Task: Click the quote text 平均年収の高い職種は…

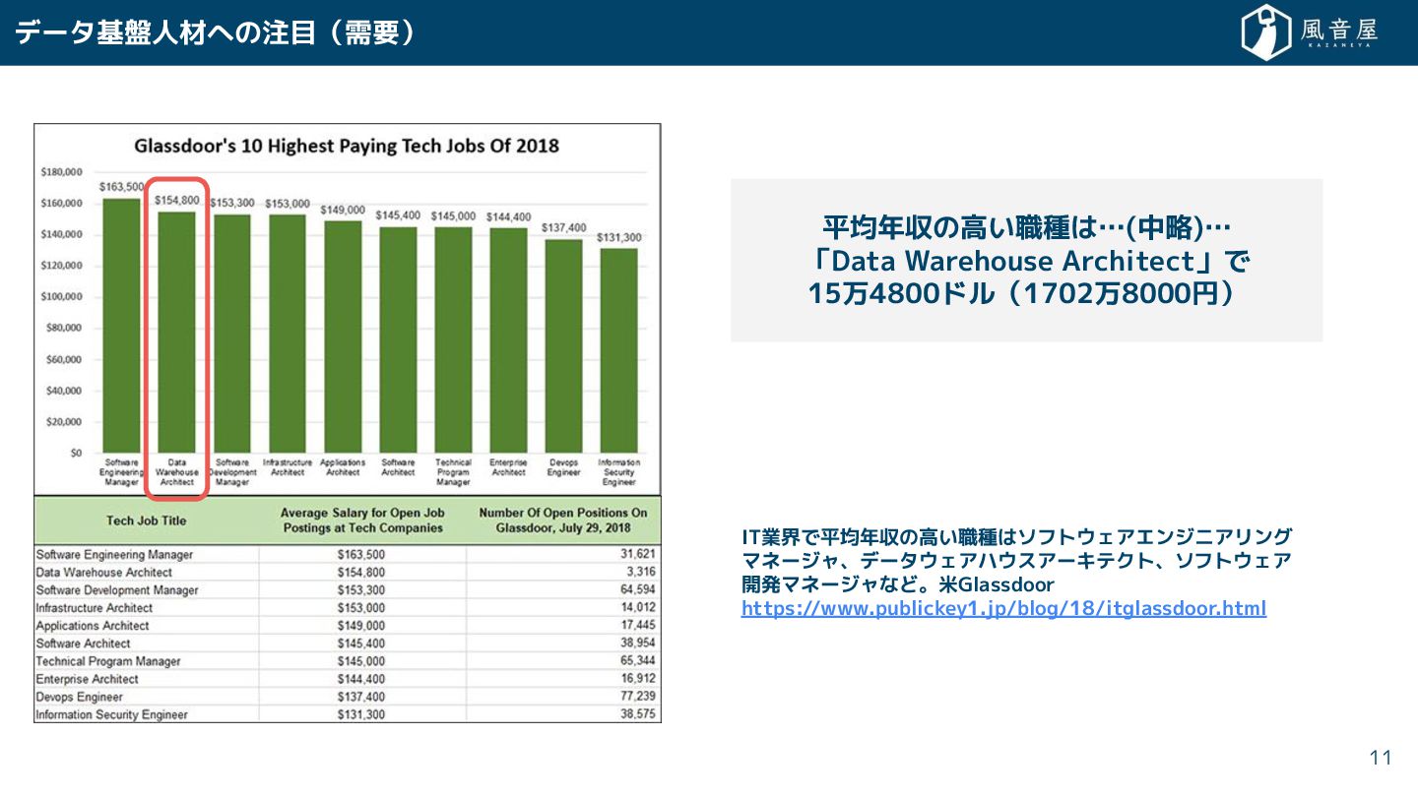Action: pos(1026,228)
